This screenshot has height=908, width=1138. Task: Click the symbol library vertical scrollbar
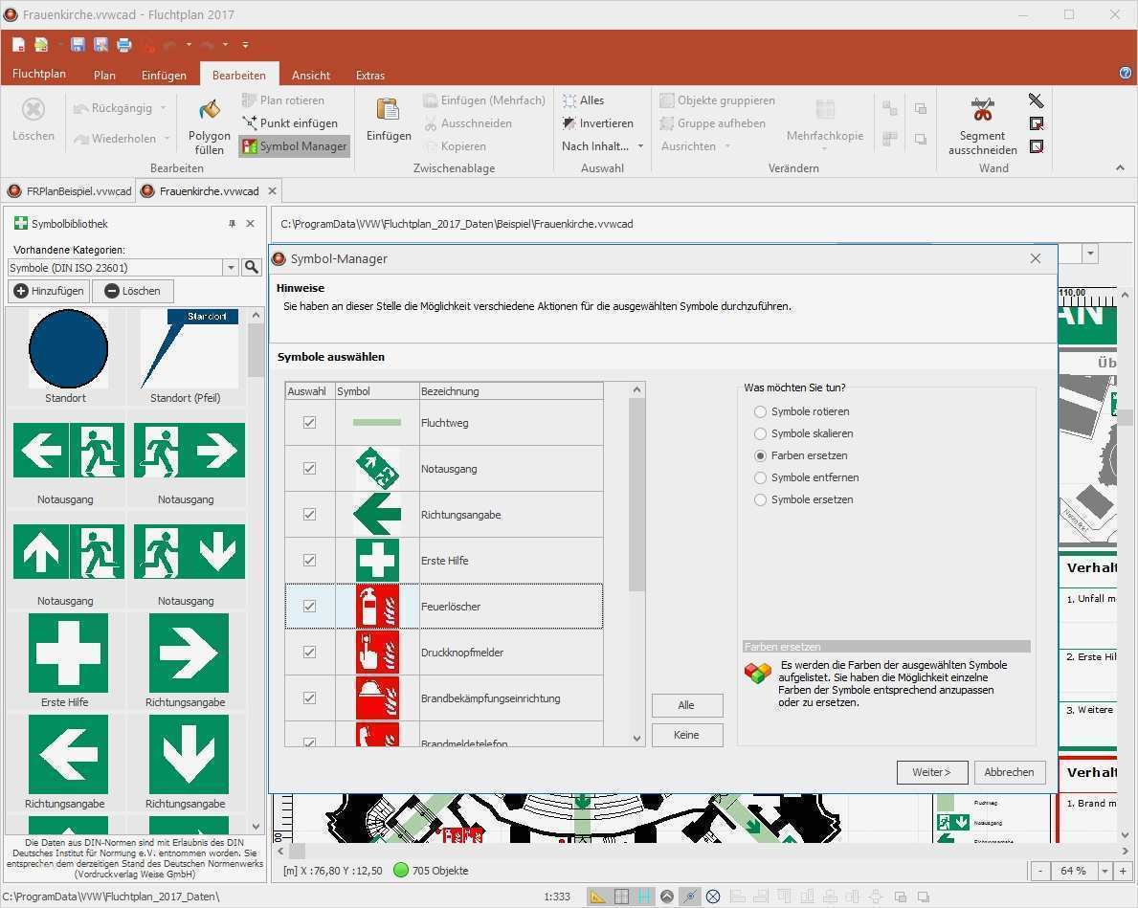click(256, 350)
